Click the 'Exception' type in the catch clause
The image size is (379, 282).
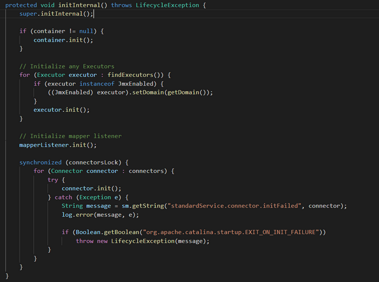95,198
